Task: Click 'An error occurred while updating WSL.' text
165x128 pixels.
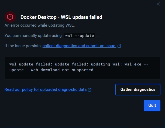Action: (x=40, y=25)
